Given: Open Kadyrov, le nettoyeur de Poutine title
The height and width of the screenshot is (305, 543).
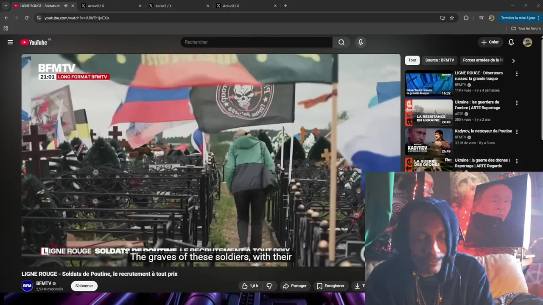Looking at the screenshot, I should [483, 131].
